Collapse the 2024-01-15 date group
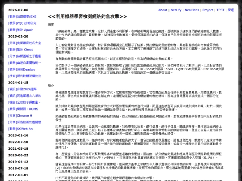 18,83
